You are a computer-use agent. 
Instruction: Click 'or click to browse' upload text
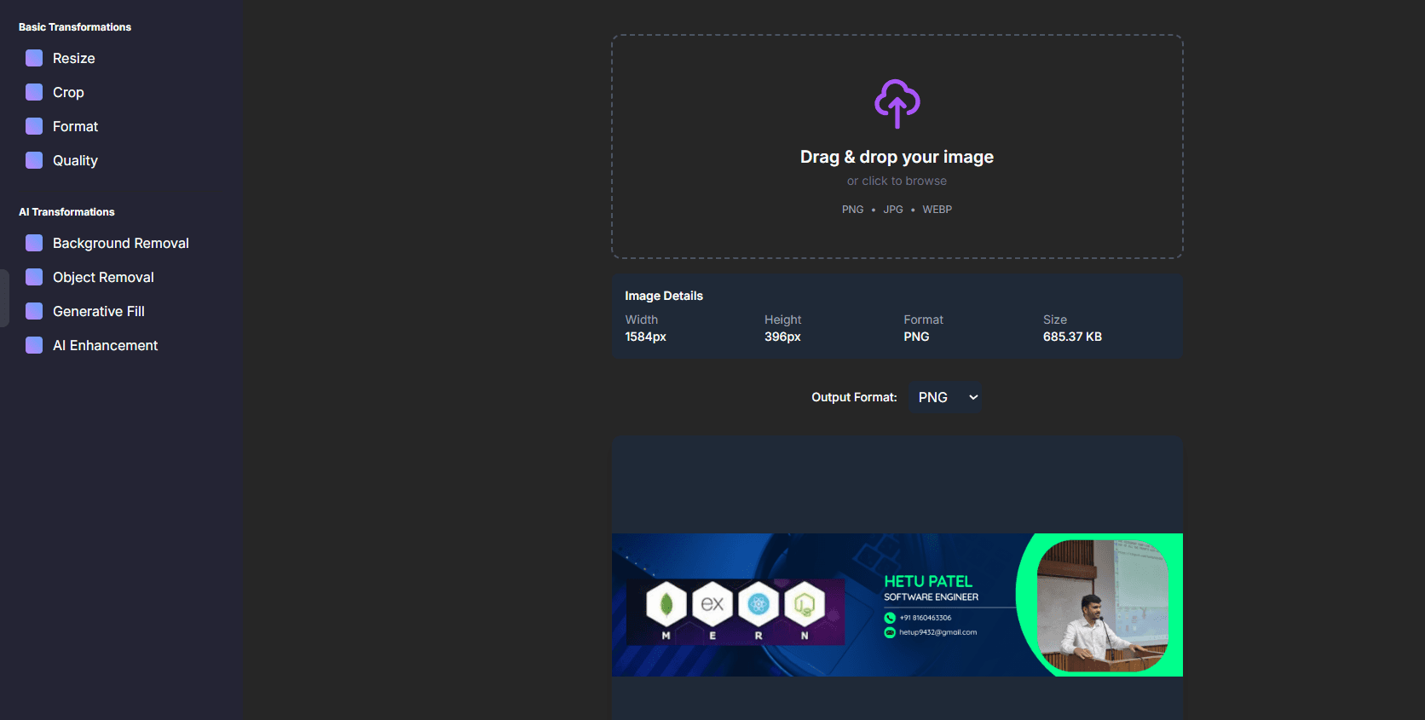click(x=897, y=181)
